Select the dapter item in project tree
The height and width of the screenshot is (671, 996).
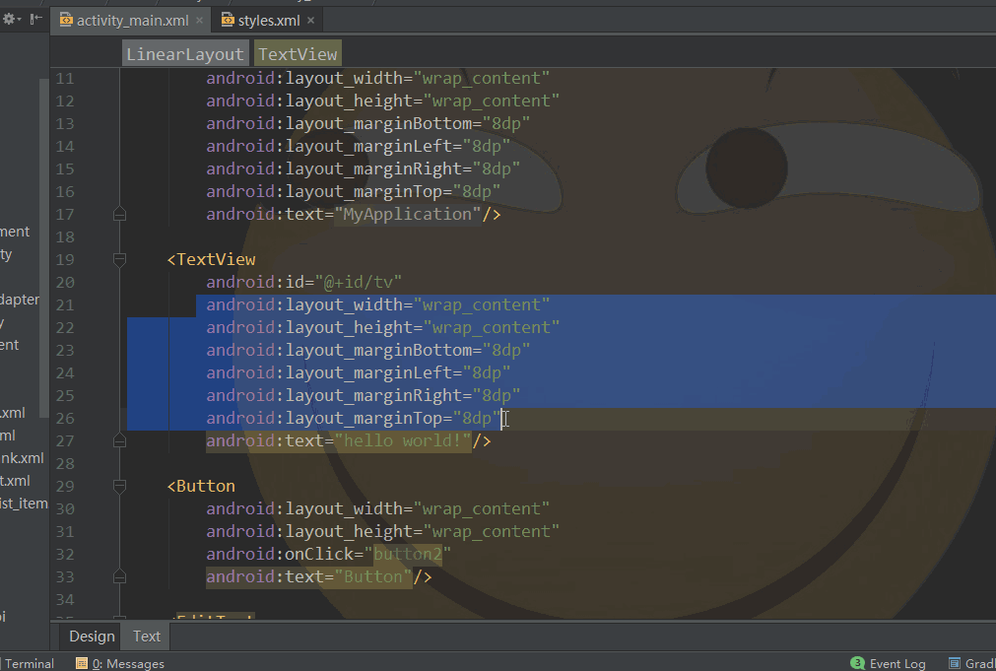(20, 300)
